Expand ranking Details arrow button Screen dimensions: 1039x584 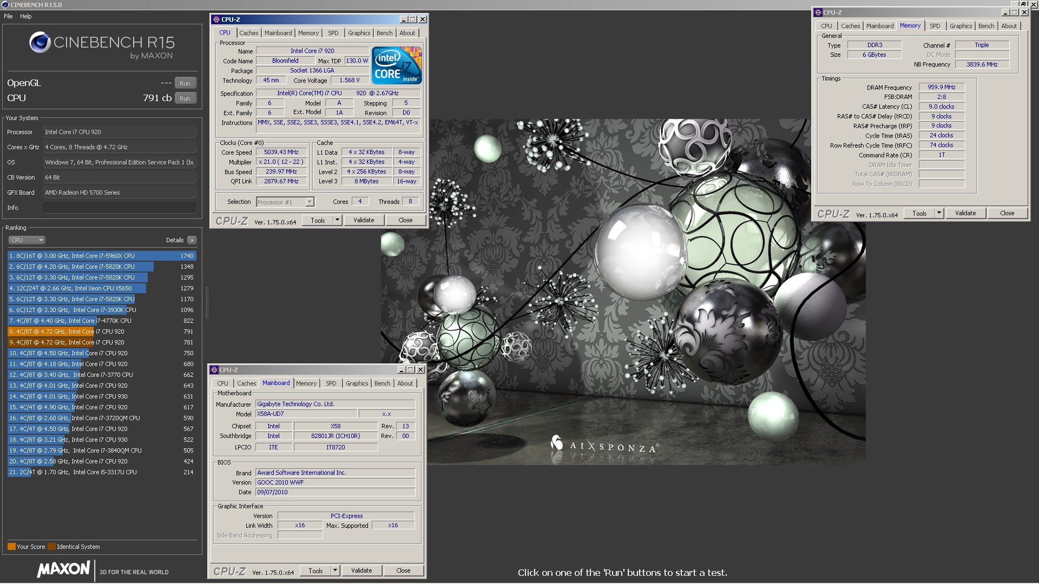(192, 240)
